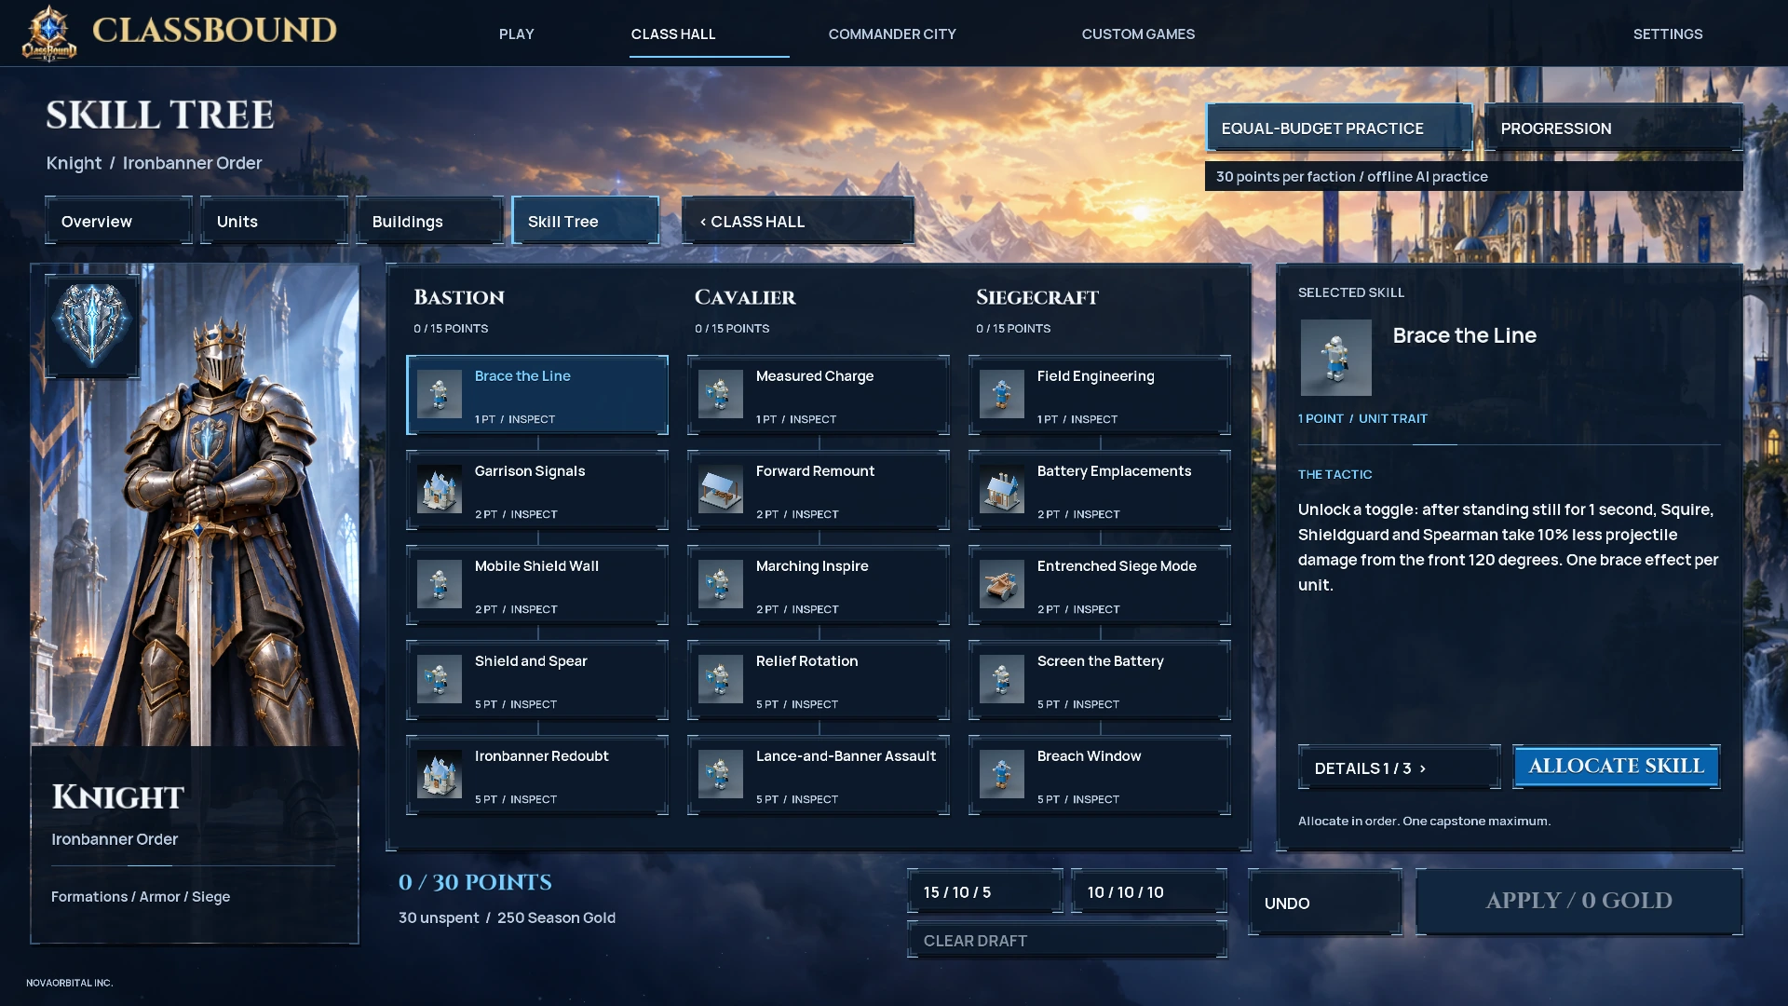Click the Screen the Battery skill icon

click(1002, 679)
